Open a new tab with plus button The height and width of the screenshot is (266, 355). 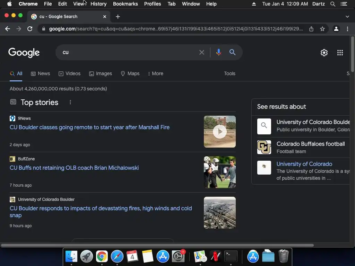(118, 17)
